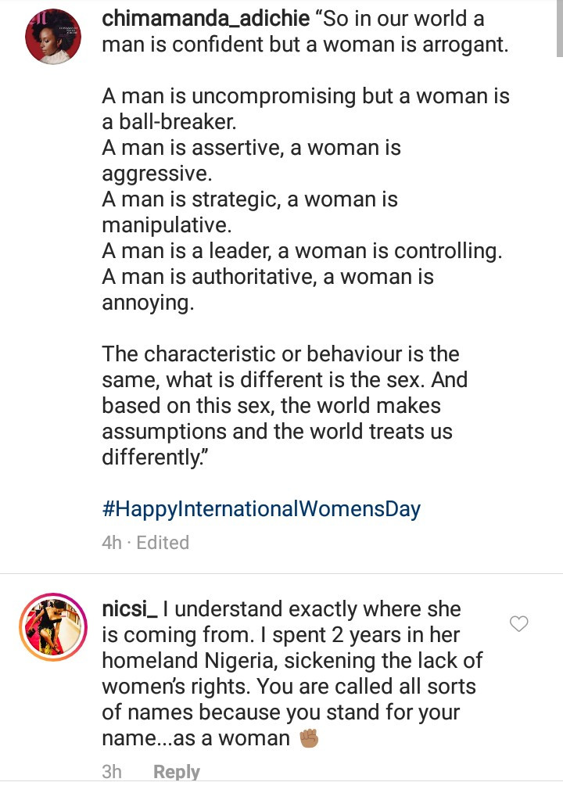The height and width of the screenshot is (793, 563).
Task: Click the 4h timestamp under the caption
Action: point(111,542)
